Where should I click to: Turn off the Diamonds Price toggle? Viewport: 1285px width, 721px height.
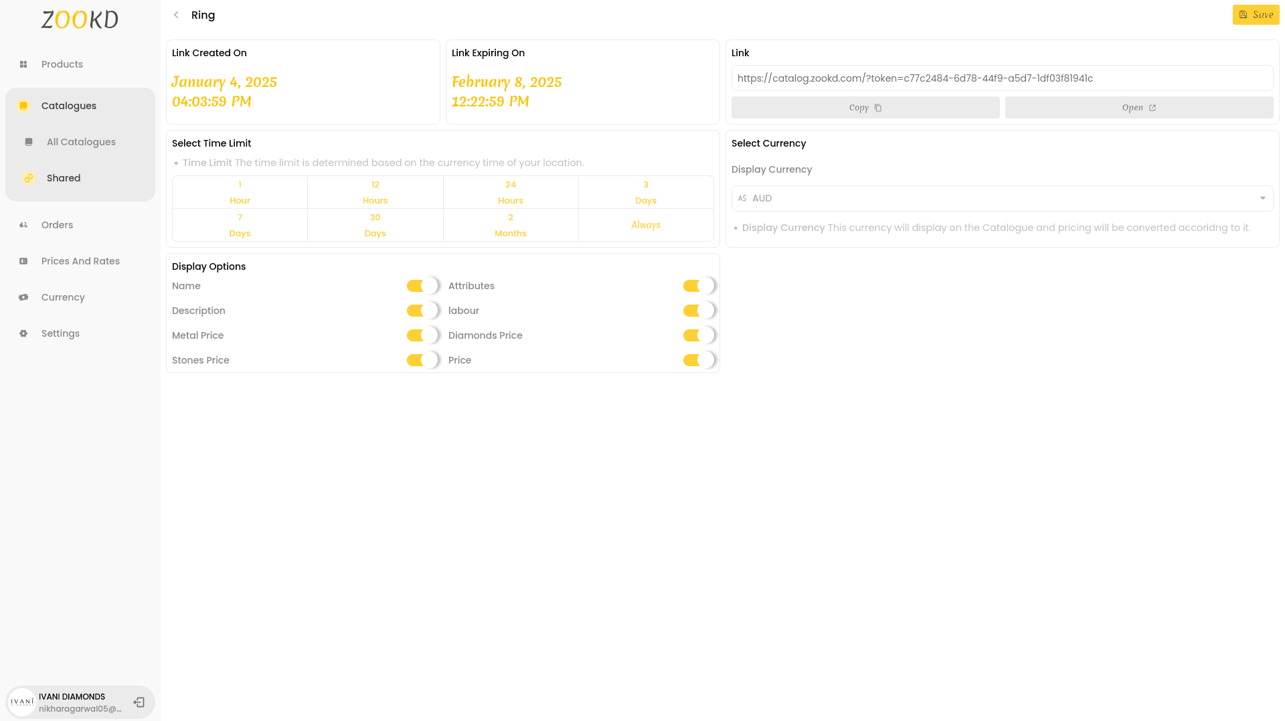[x=699, y=335]
